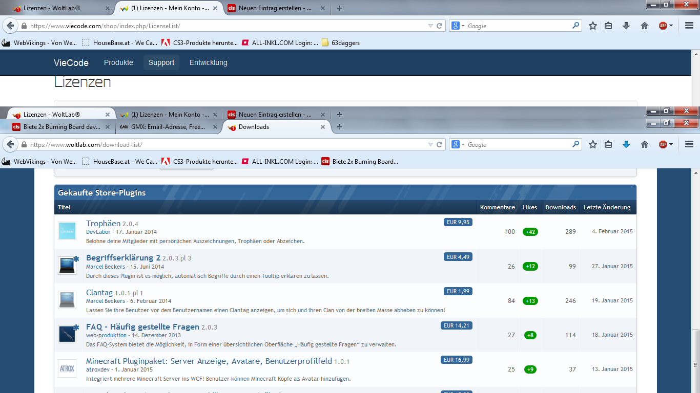
Task: Click the blue downloads arrow in the woltlab.com window toolbar
Action: [626, 145]
